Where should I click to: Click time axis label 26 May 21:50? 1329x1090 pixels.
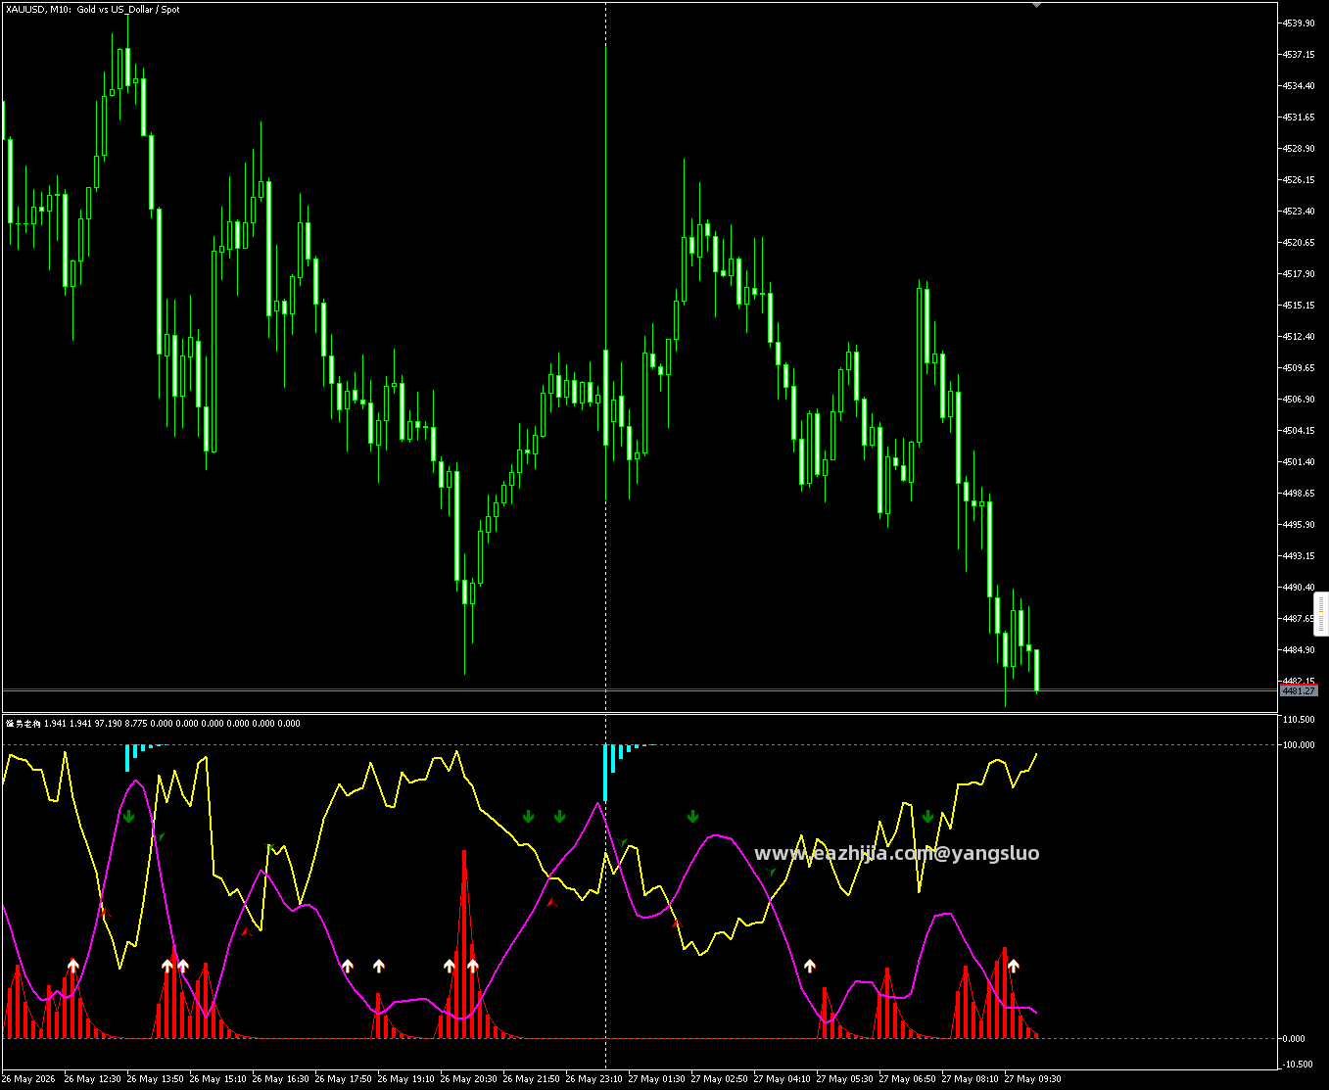tap(532, 1079)
